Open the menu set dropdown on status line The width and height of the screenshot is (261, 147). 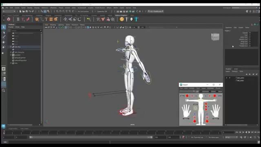[x=9, y=11]
